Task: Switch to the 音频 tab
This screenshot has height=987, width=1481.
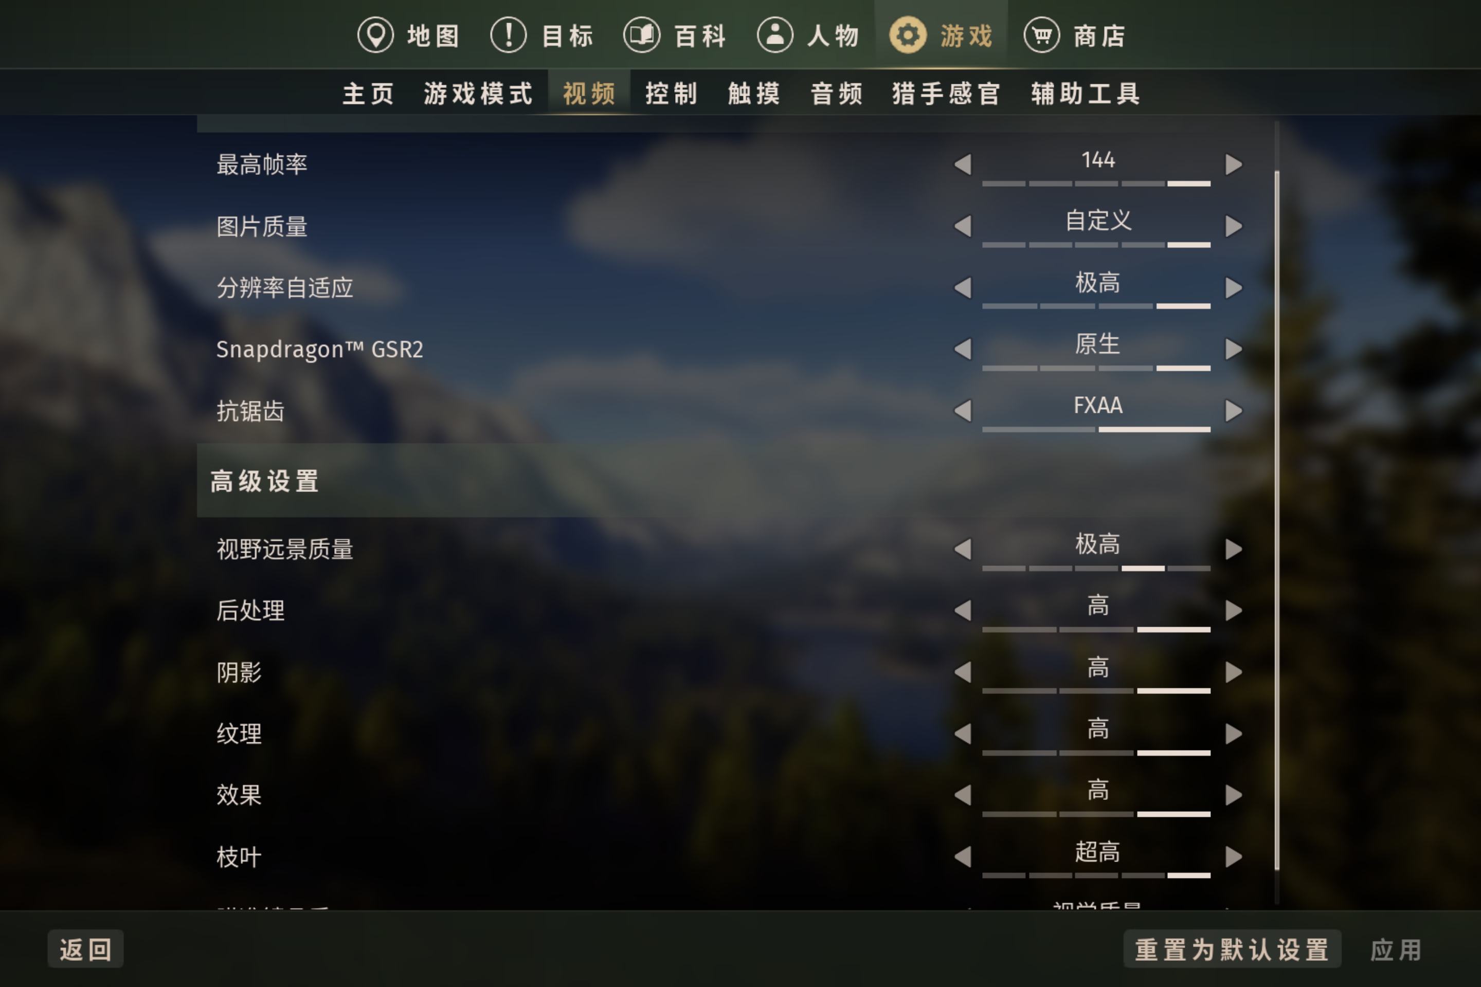Action: pos(837,94)
